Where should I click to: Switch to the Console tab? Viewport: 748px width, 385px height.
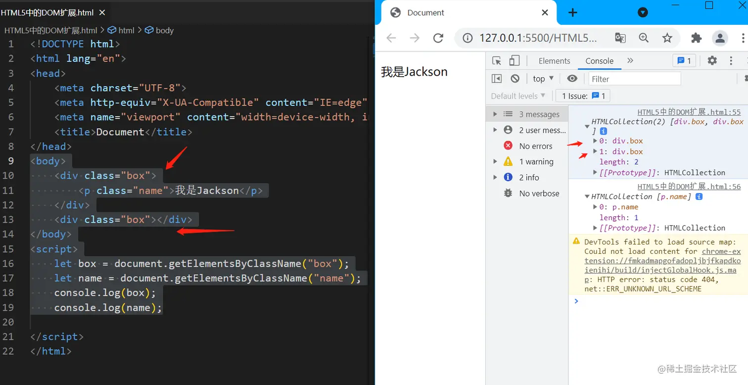pyautogui.click(x=600, y=61)
